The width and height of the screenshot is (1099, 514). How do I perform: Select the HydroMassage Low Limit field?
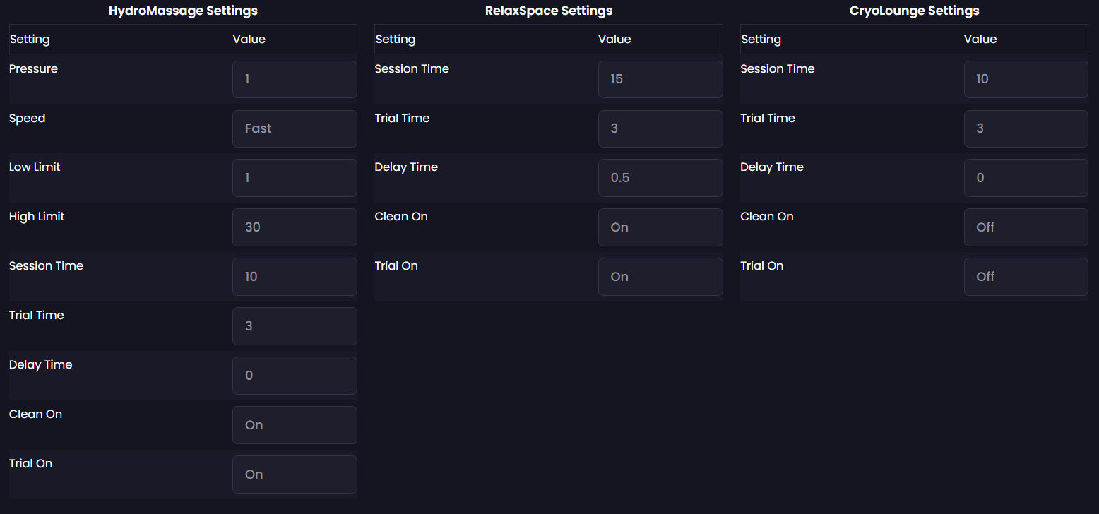click(295, 178)
